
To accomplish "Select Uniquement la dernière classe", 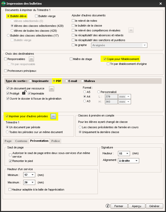I will click(x=99, y=132).
